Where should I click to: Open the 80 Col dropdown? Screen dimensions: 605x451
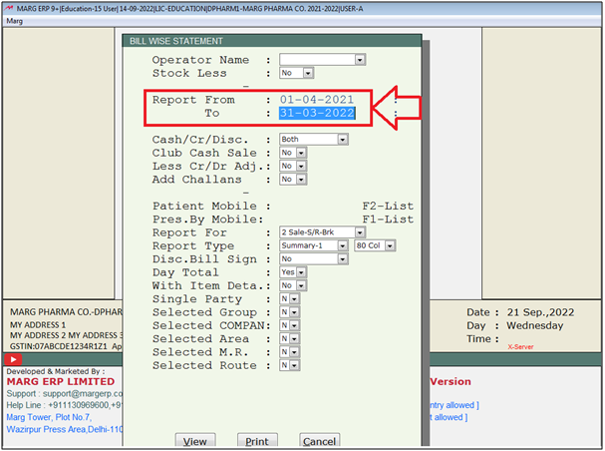point(390,245)
